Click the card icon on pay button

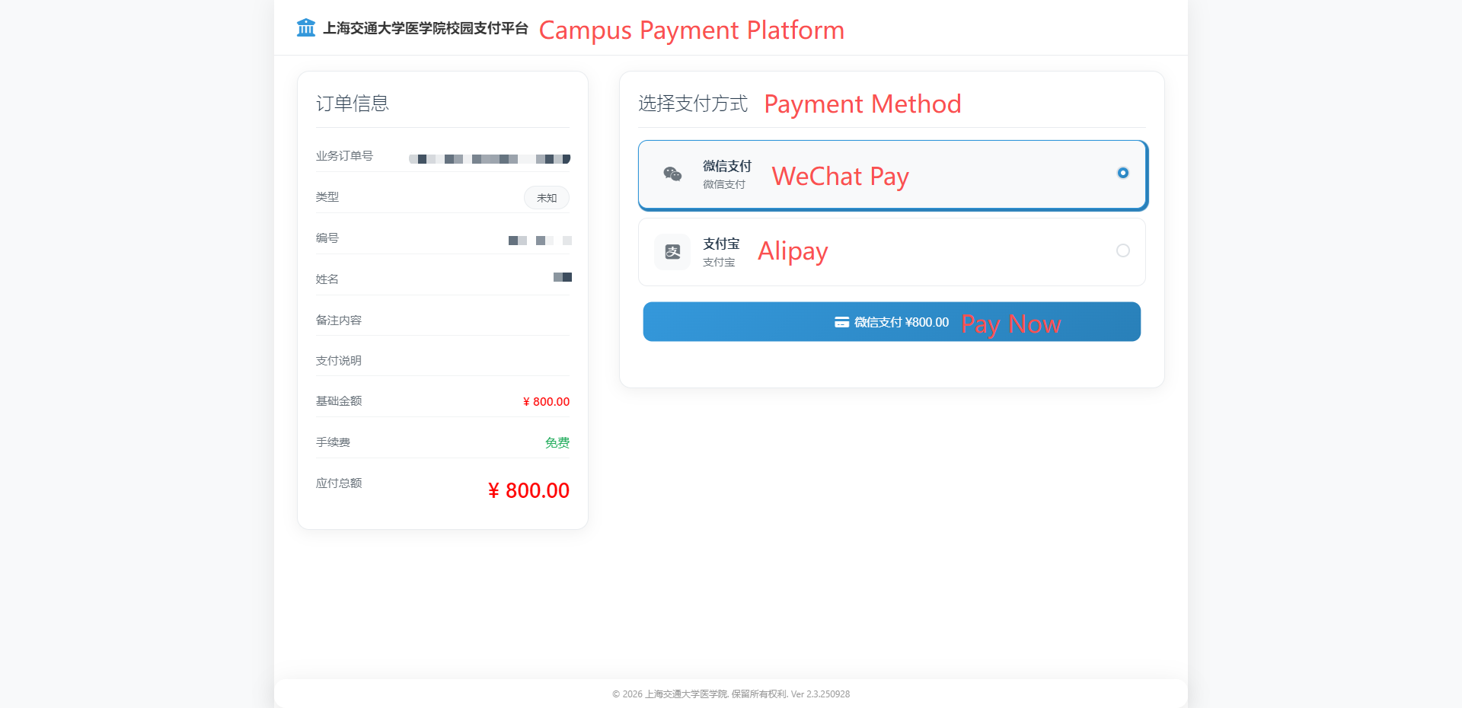tap(841, 322)
